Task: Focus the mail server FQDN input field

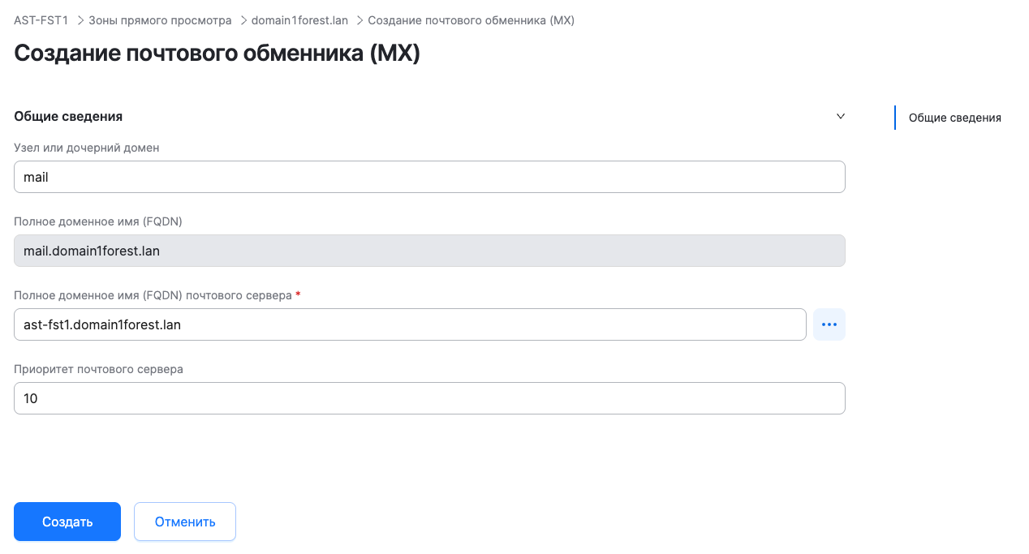Action: click(x=410, y=324)
